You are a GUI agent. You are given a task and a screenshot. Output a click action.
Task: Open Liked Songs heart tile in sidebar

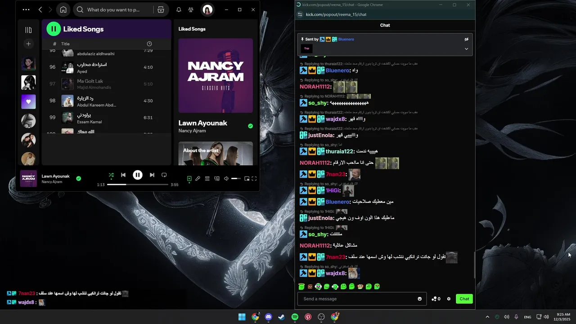pos(28,102)
